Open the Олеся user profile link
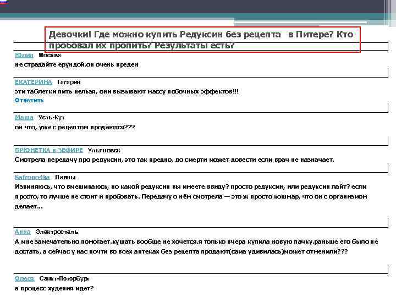 (24, 278)
